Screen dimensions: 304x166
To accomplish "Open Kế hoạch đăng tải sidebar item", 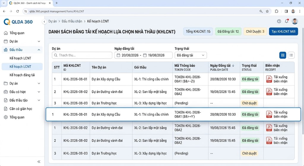I will click(22, 75).
